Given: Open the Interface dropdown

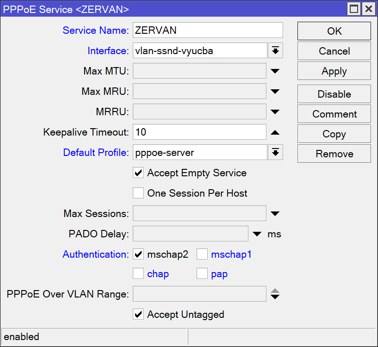Looking at the screenshot, I should (x=275, y=51).
